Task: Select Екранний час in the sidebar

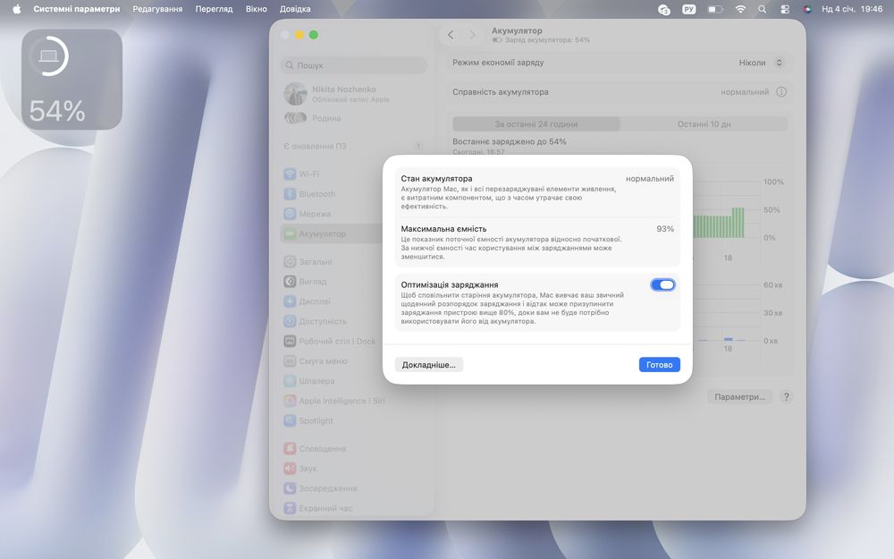Action: [353, 508]
